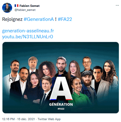
Task: Open the three-dot more options menu
Action: pyautogui.click(x=117, y=5)
